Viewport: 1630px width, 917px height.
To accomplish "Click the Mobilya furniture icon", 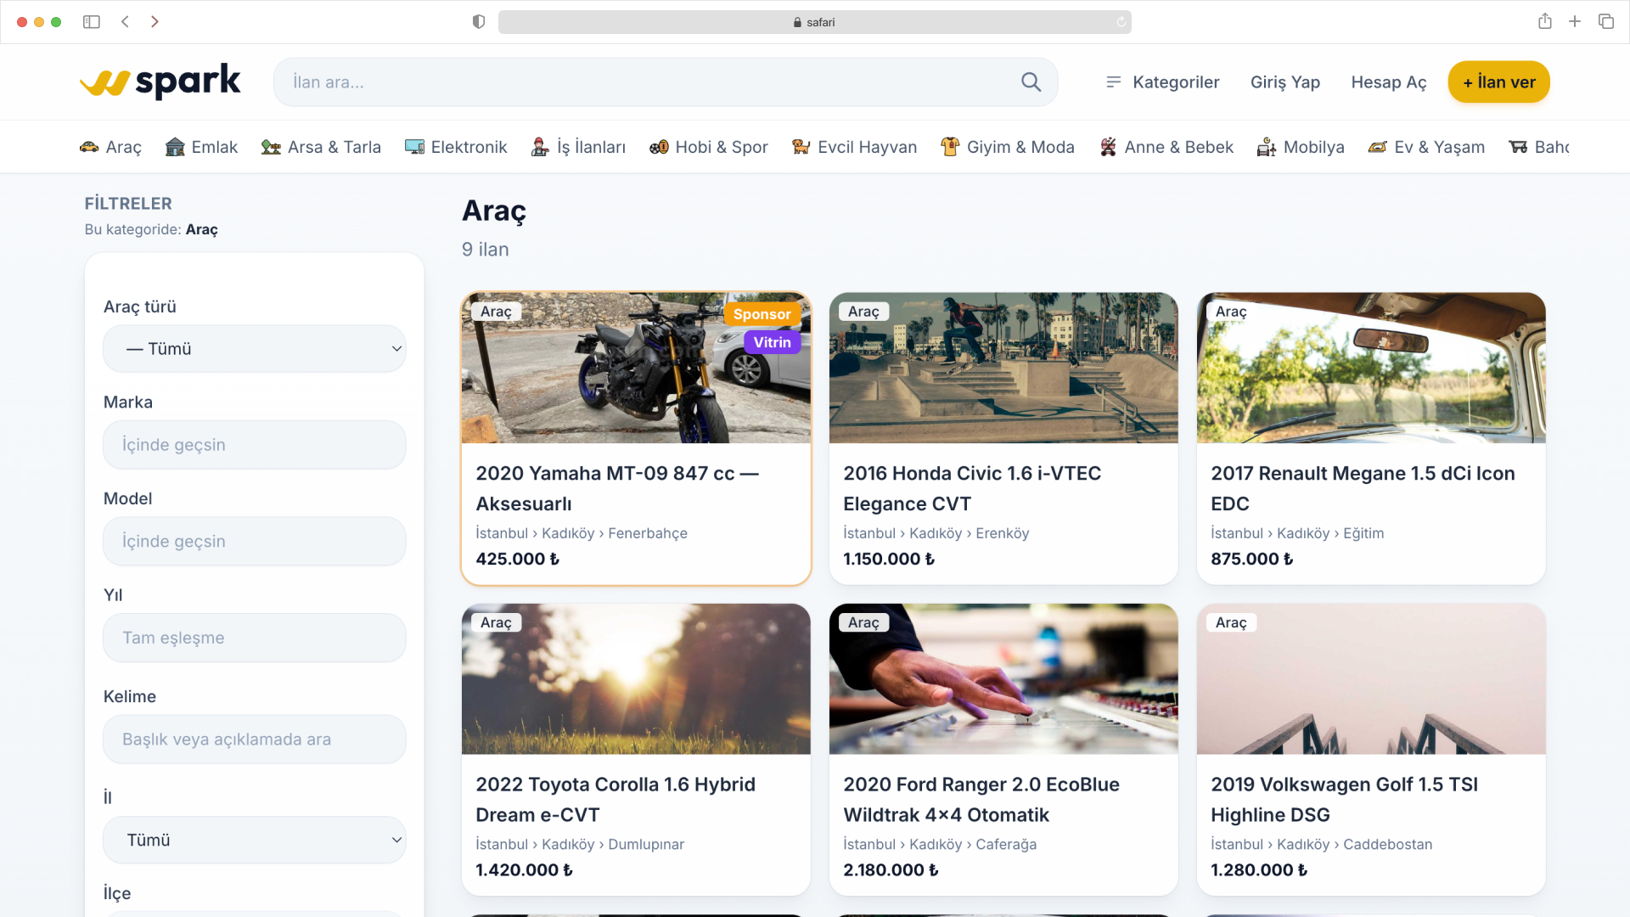I will [x=1267, y=147].
